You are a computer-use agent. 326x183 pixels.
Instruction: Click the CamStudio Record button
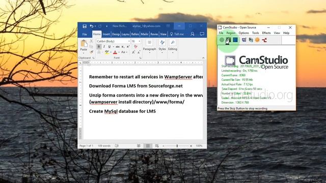[x=222, y=40]
